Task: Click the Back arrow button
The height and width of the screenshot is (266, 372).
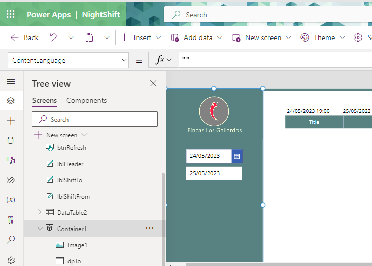Action: tap(24, 37)
